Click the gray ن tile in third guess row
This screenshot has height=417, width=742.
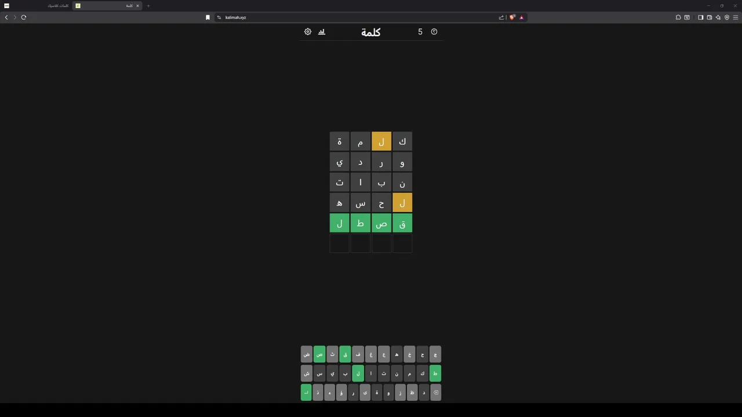click(402, 183)
